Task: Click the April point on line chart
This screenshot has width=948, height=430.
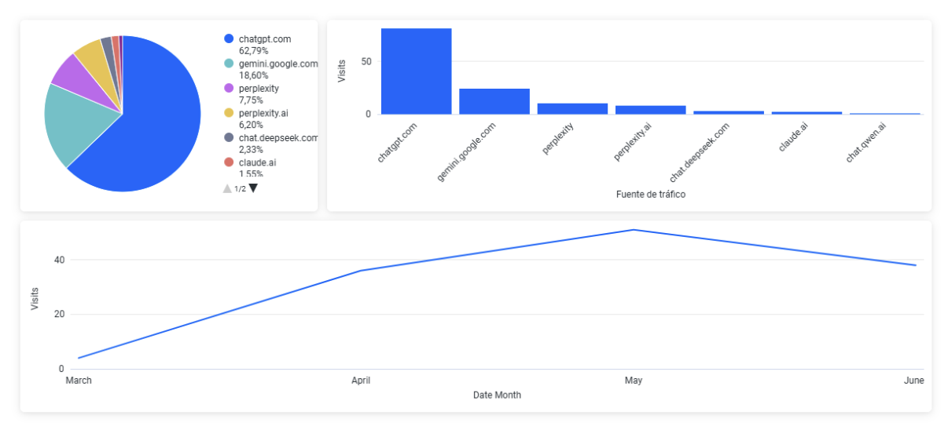Action: [361, 271]
